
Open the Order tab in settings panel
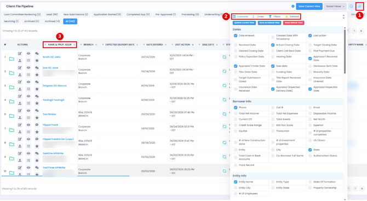click(258, 16)
